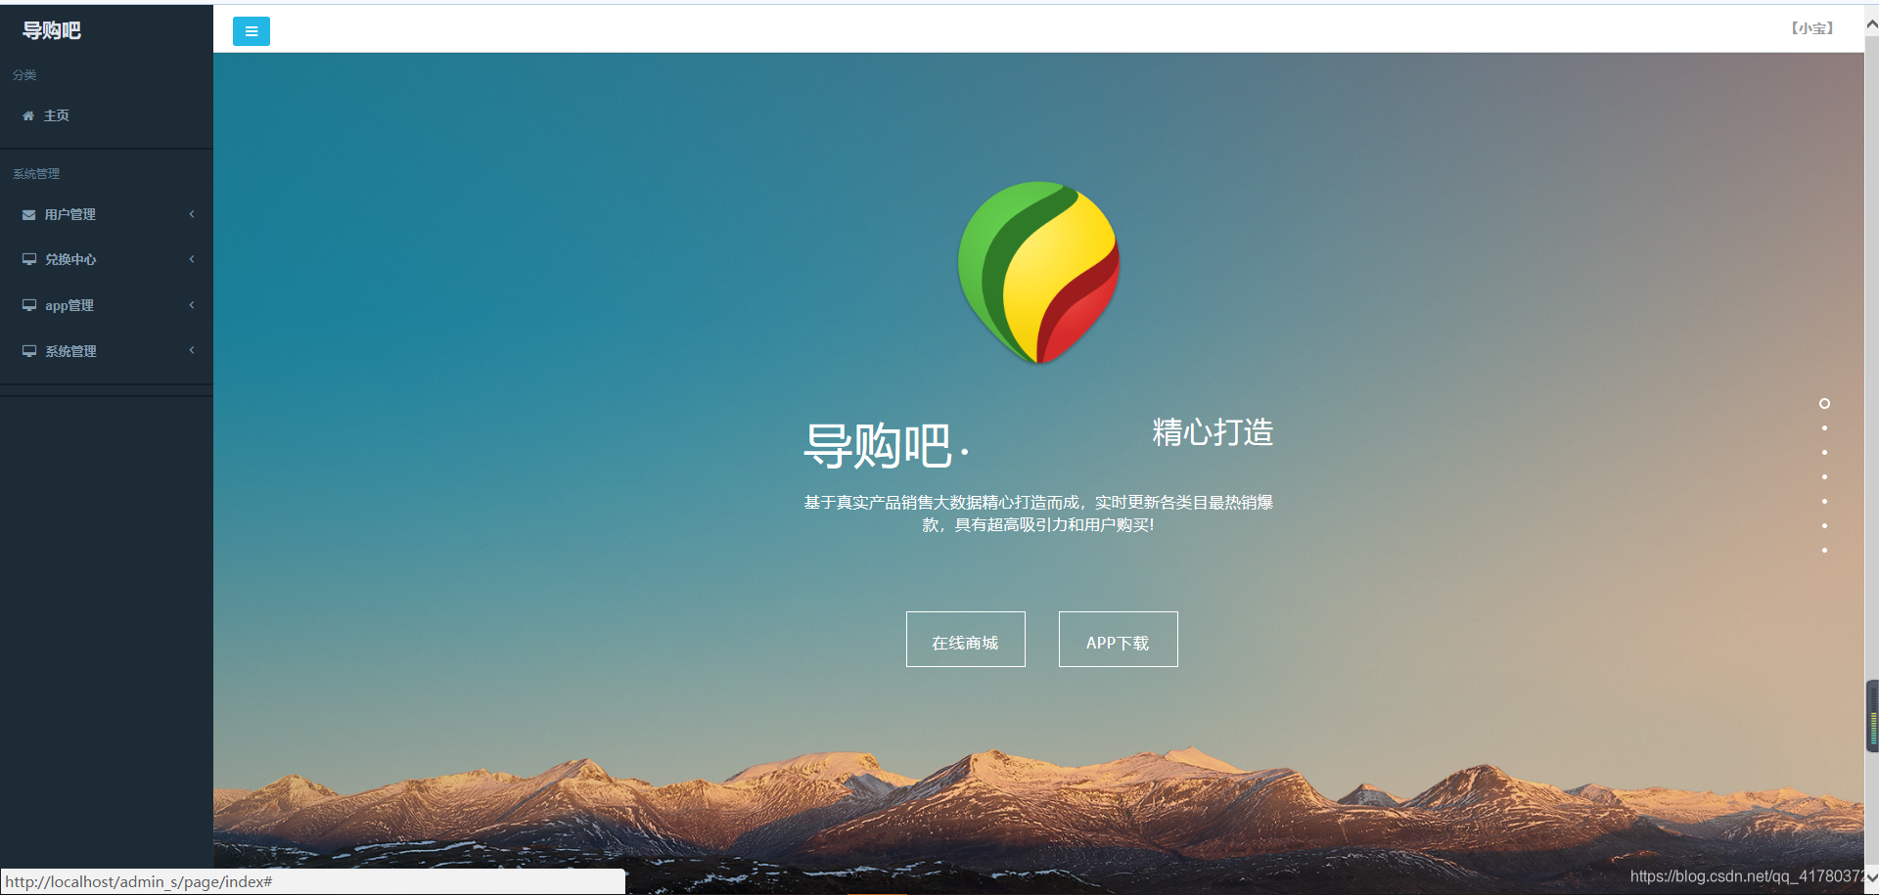Select the fifth page navigation dot

[x=1824, y=501]
